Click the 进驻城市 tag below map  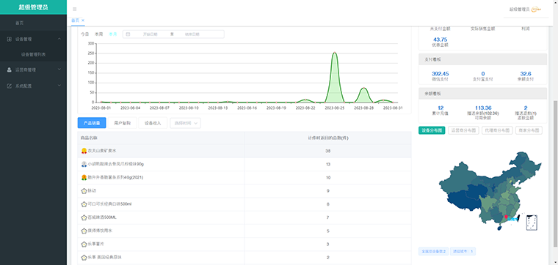click(463, 252)
